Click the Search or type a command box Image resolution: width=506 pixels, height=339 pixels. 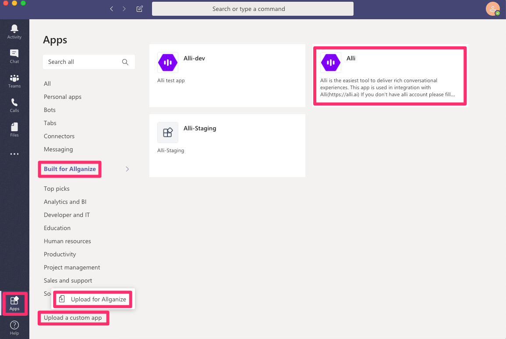[253, 9]
